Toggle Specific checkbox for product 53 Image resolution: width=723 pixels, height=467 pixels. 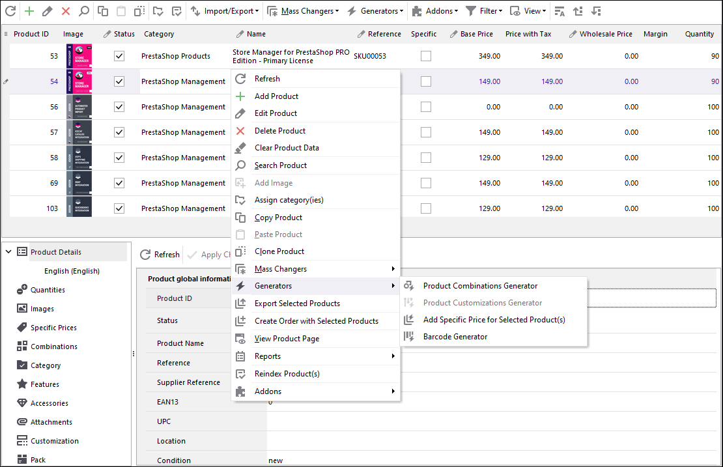426,56
